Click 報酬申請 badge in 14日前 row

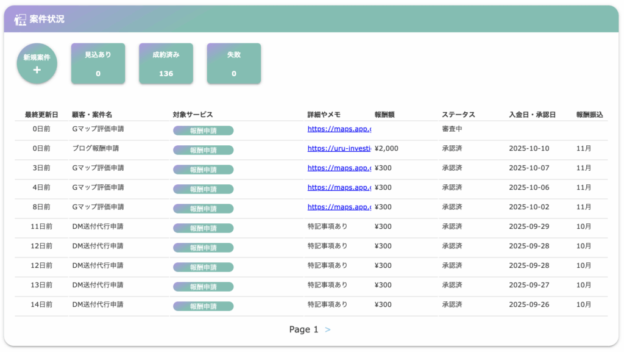(x=203, y=306)
